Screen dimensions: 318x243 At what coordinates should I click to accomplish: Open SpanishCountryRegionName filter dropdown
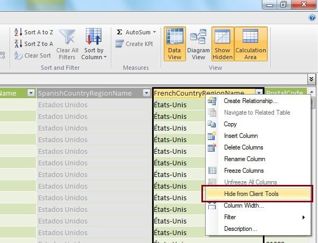(146, 93)
